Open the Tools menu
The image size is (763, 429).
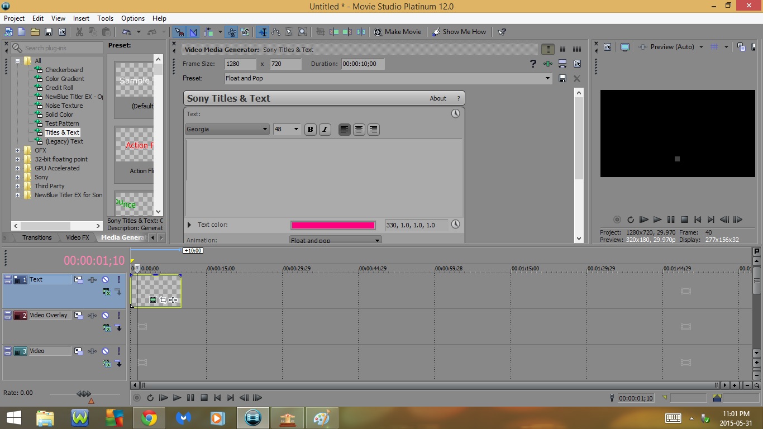[105, 18]
